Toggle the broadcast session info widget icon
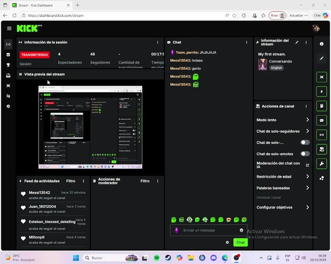This screenshot has width=331, height=264. (x=321, y=135)
